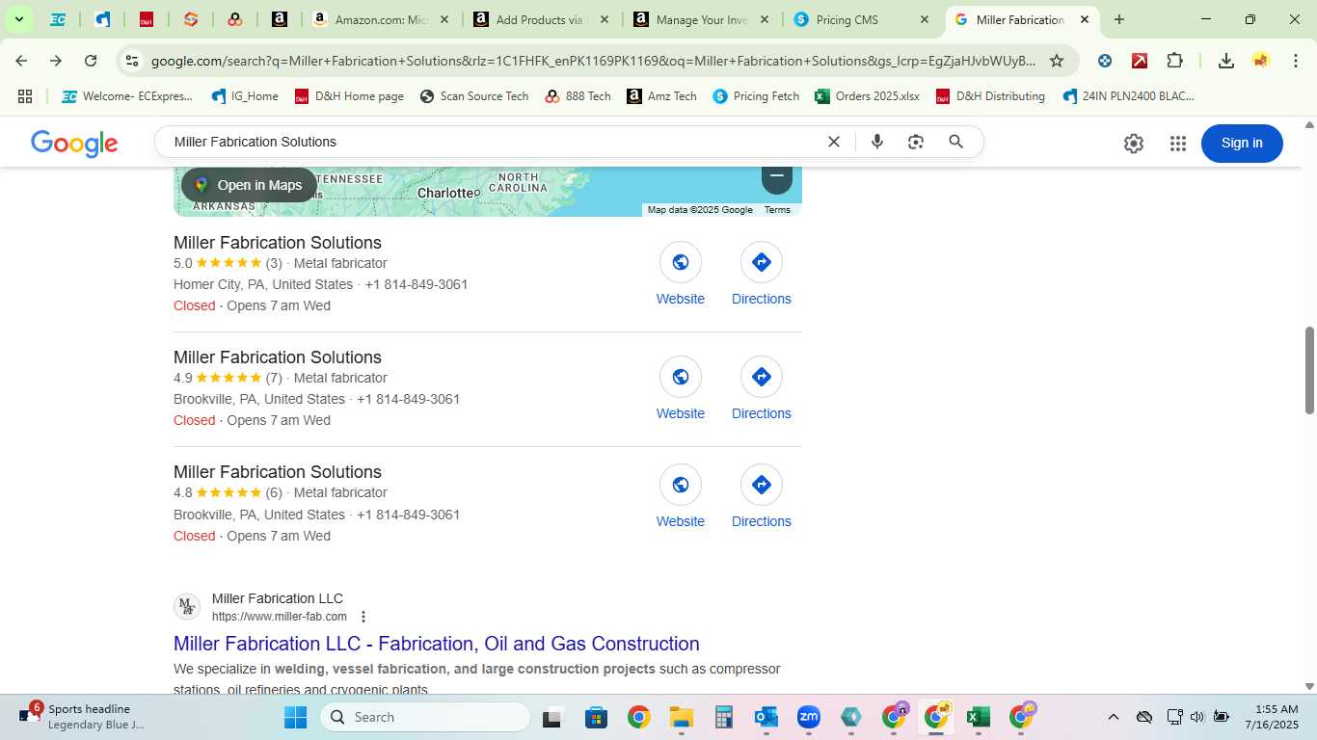Show hidden system tray icons

1113,717
